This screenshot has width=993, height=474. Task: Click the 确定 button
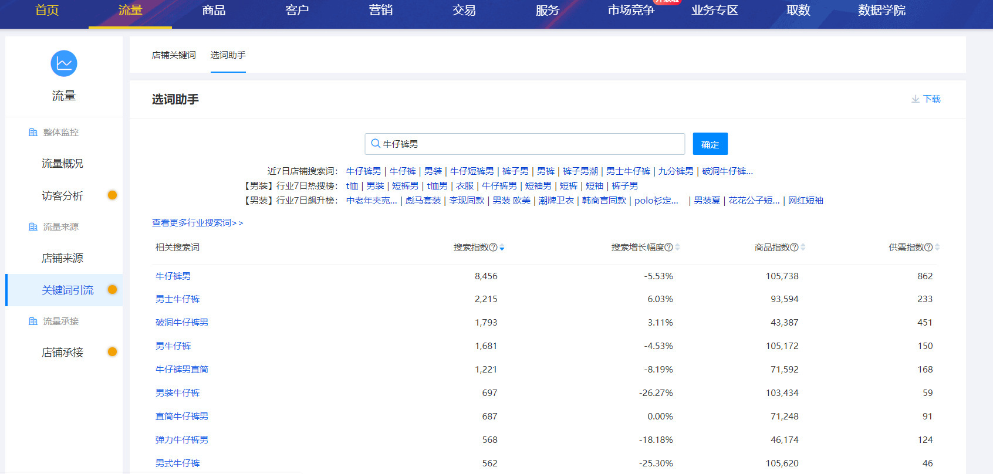pyautogui.click(x=710, y=144)
